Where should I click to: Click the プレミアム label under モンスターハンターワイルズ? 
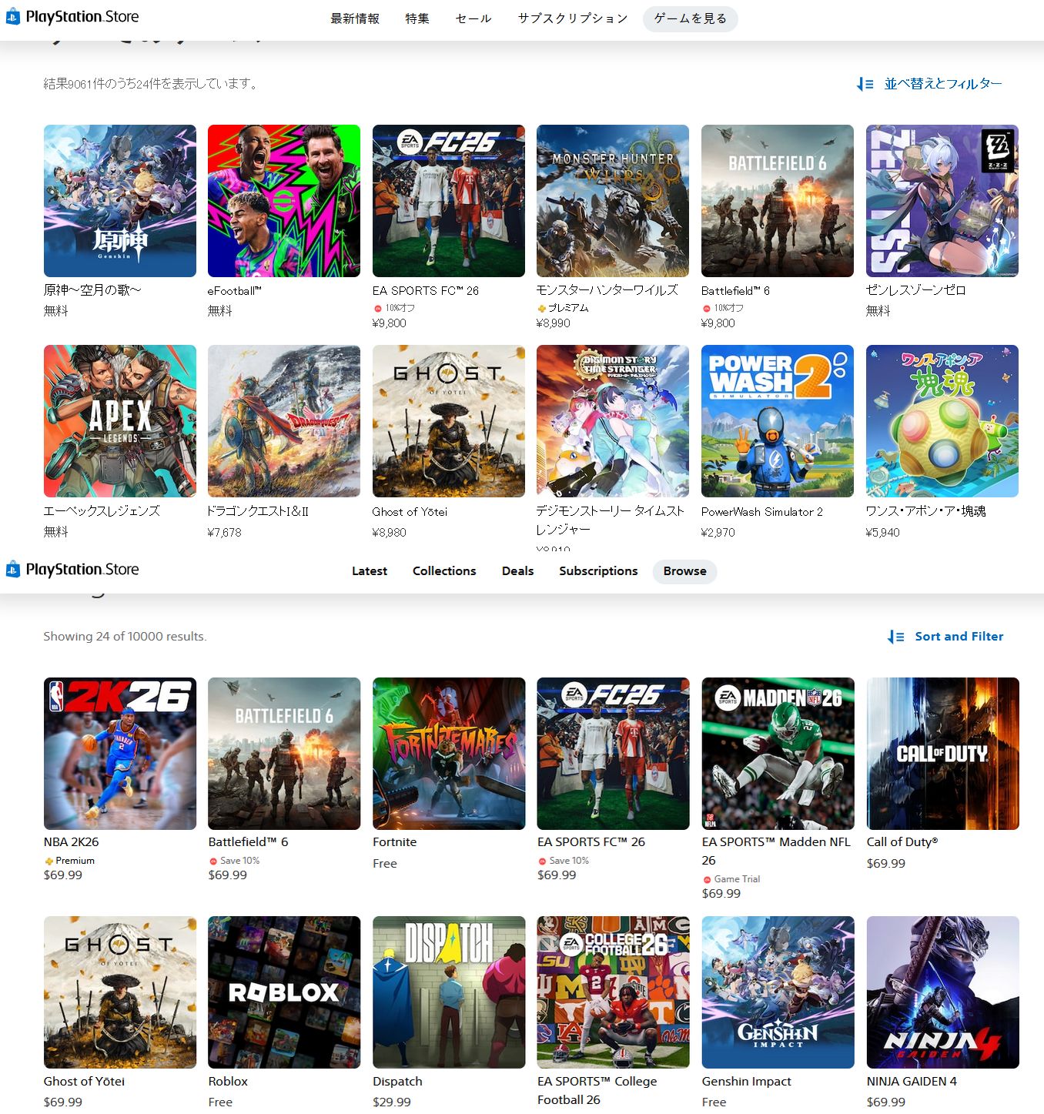(x=569, y=308)
